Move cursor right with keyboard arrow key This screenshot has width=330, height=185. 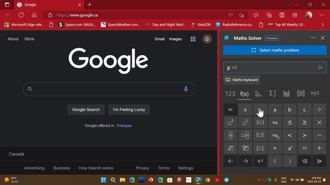click(245, 161)
